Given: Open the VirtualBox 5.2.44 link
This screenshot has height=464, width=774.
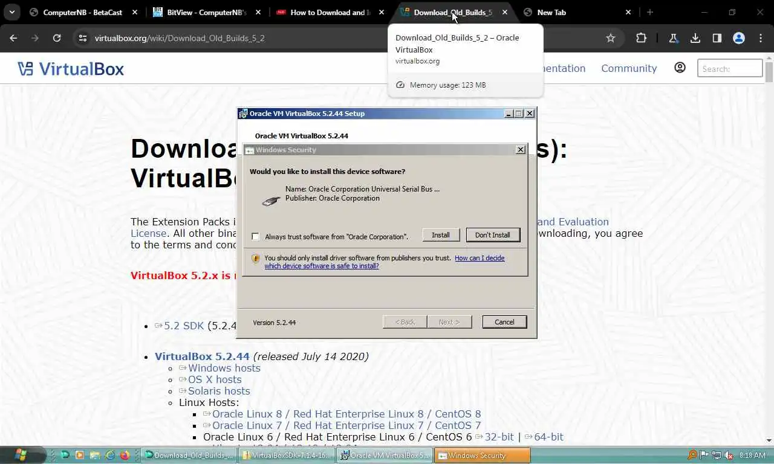Looking at the screenshot, I should point(202,356).
